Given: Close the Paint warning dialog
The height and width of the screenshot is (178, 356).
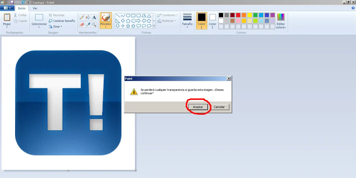Looking at the screenshot, I should 229,79.
